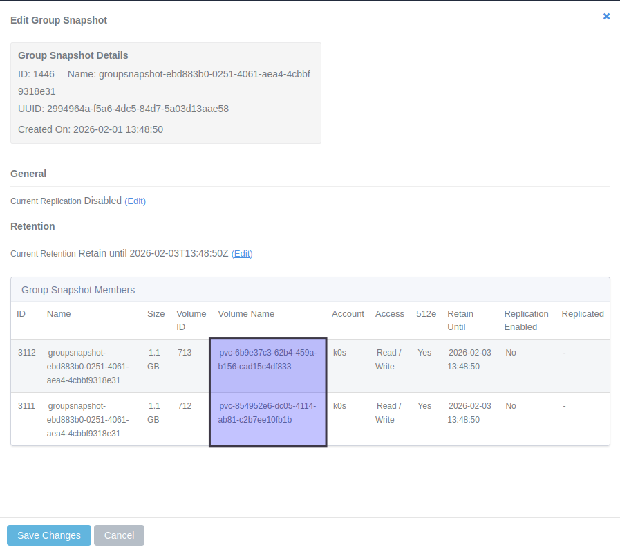Select the Group Snapshot Members heading
The image size is (620, 552).
point(78,290)
